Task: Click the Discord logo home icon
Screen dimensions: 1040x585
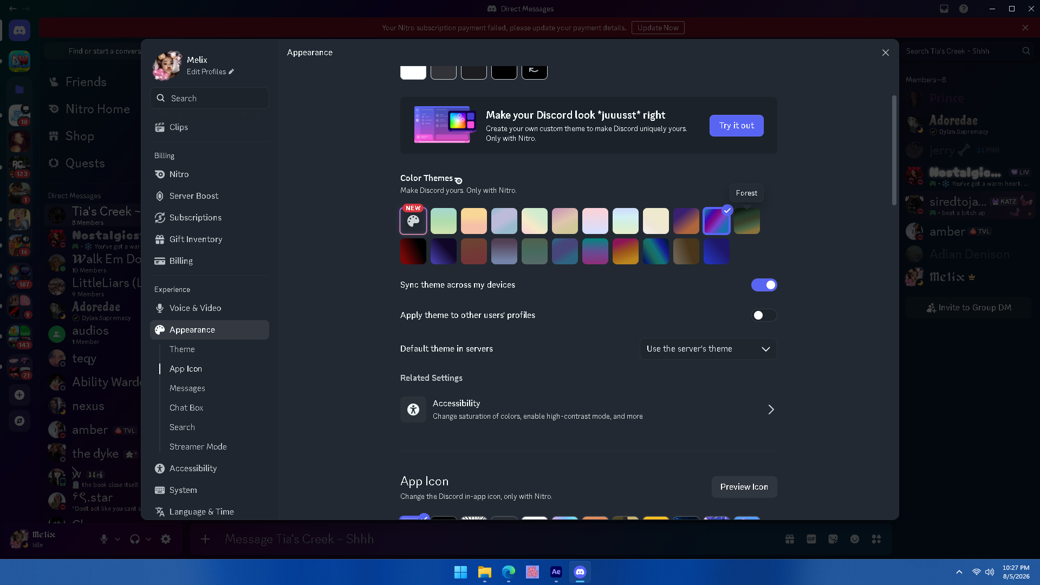Action: coord(19,30)
